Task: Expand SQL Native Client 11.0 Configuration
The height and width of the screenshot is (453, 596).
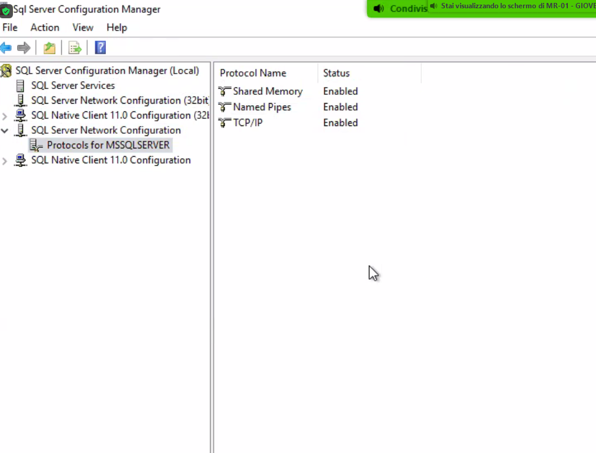Action: 5,160
